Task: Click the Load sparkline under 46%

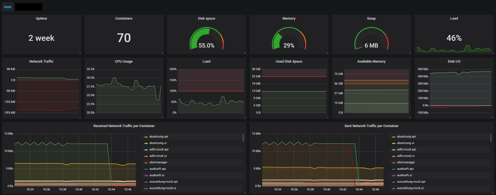Action: pyautogui.click(x=454, y=49)
